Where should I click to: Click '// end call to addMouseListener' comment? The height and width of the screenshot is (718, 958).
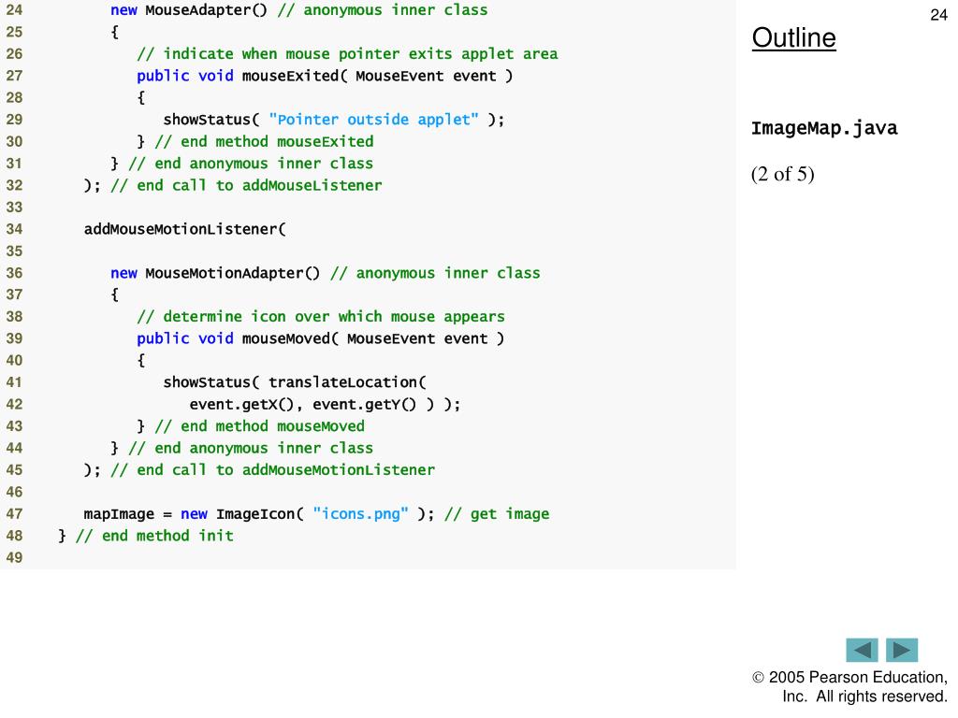click(x=246, y=186)
